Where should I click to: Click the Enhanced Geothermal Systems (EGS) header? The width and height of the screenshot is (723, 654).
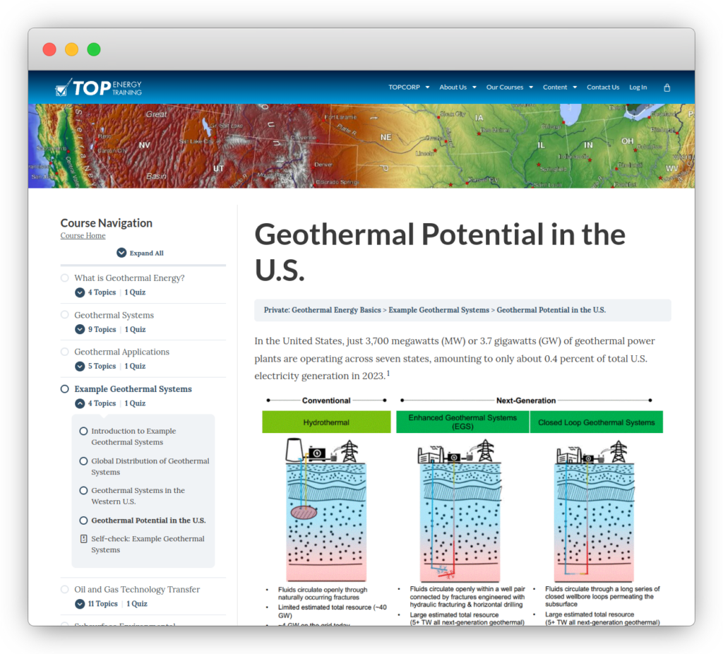click(x=462, y=422)
